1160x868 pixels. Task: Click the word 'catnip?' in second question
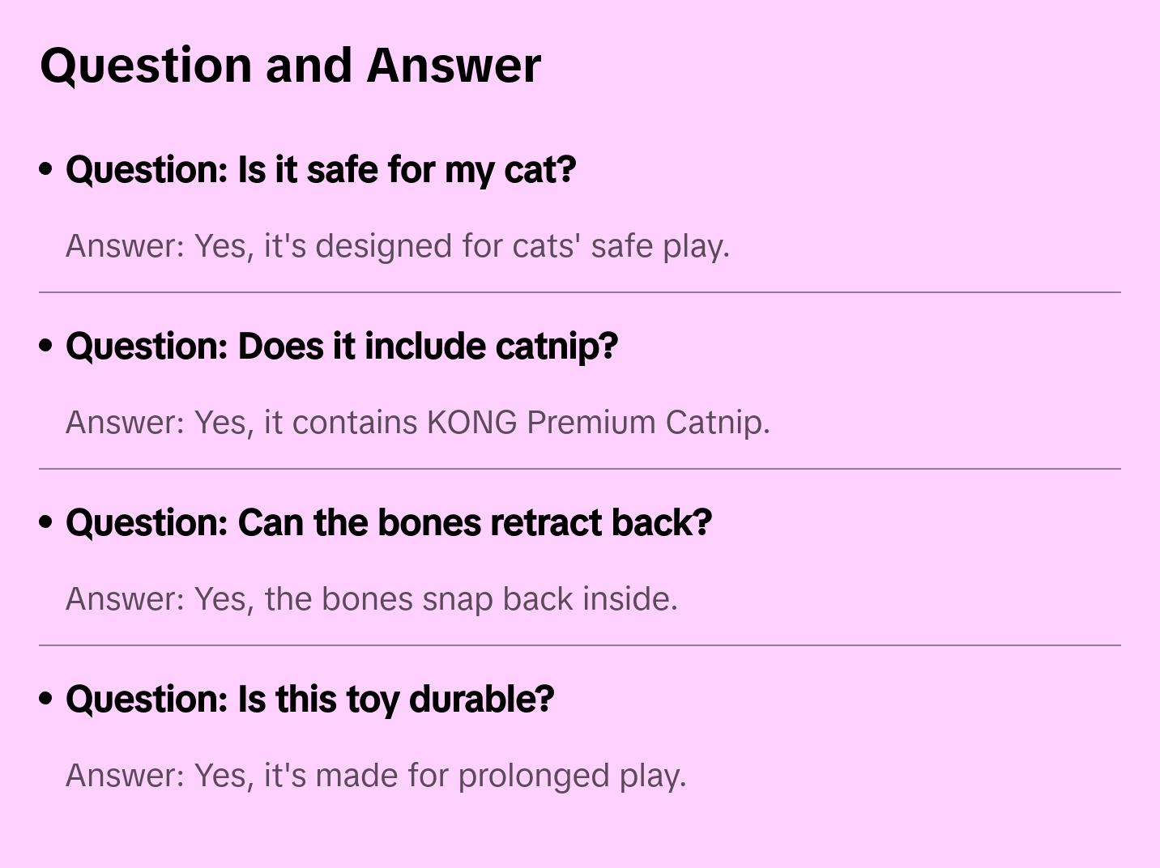tap(556, 347)
